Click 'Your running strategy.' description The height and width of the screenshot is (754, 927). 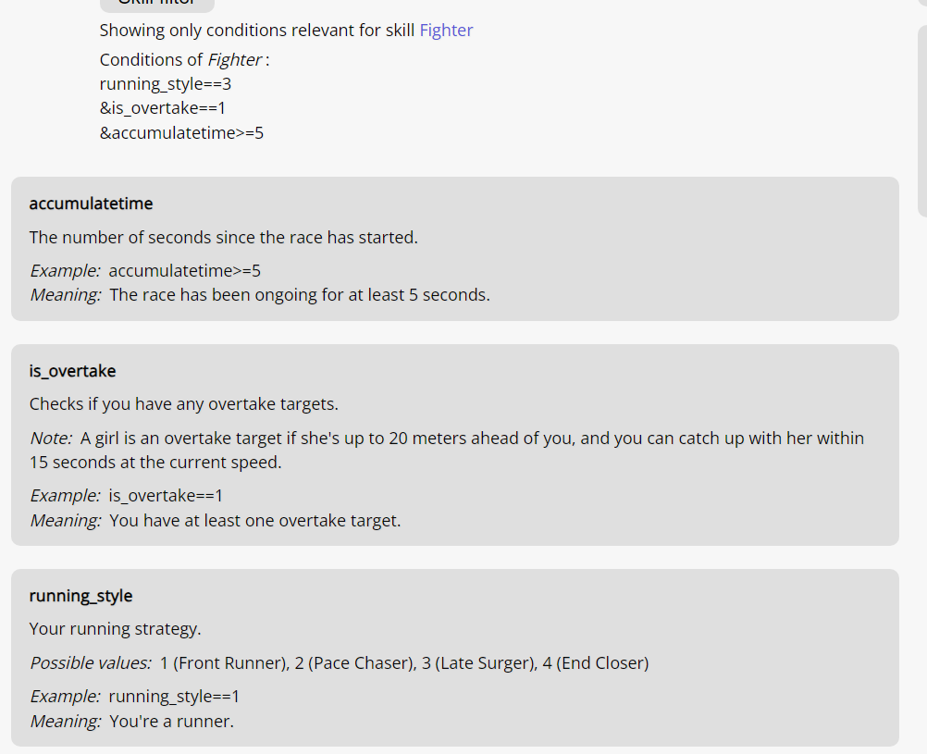point(116,628)
